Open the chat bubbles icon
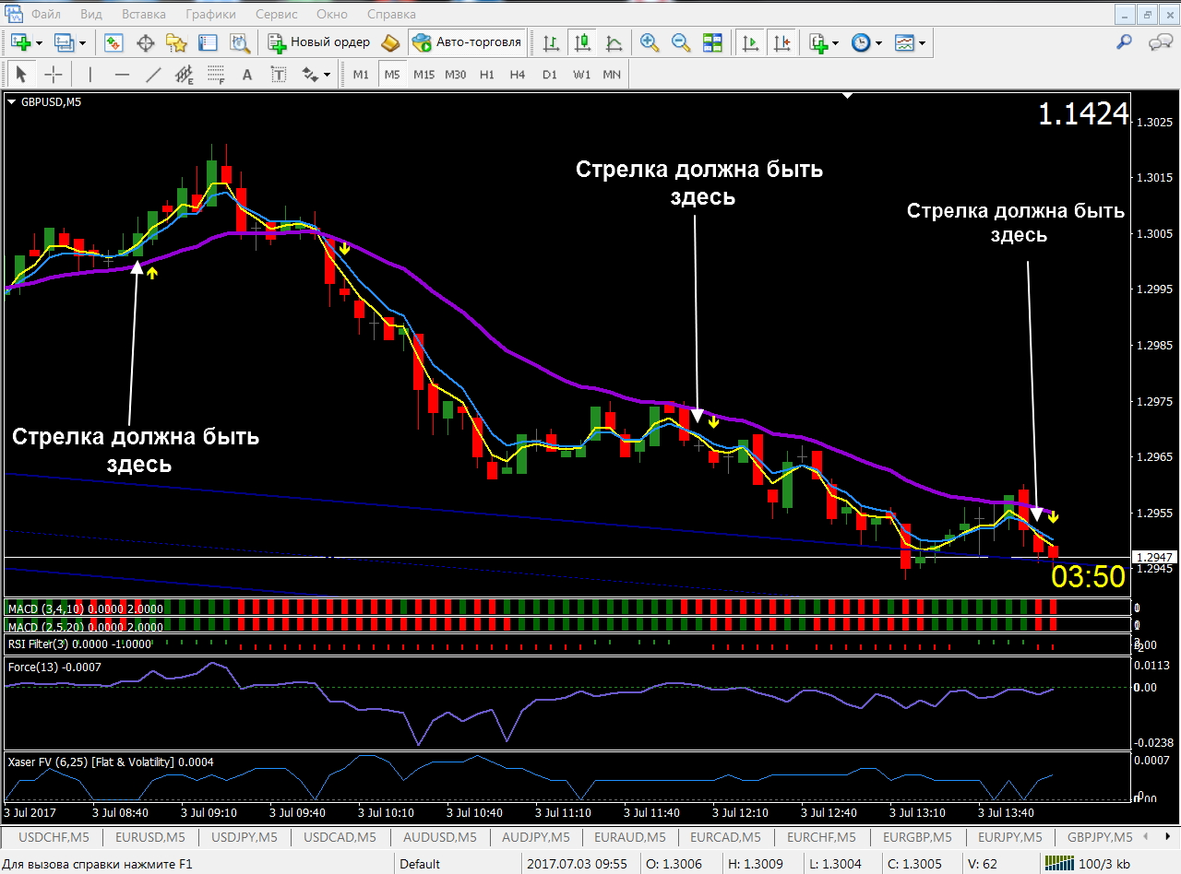Image resolution: width=1181 pixels, height=874 pixels. [1160, 42]
